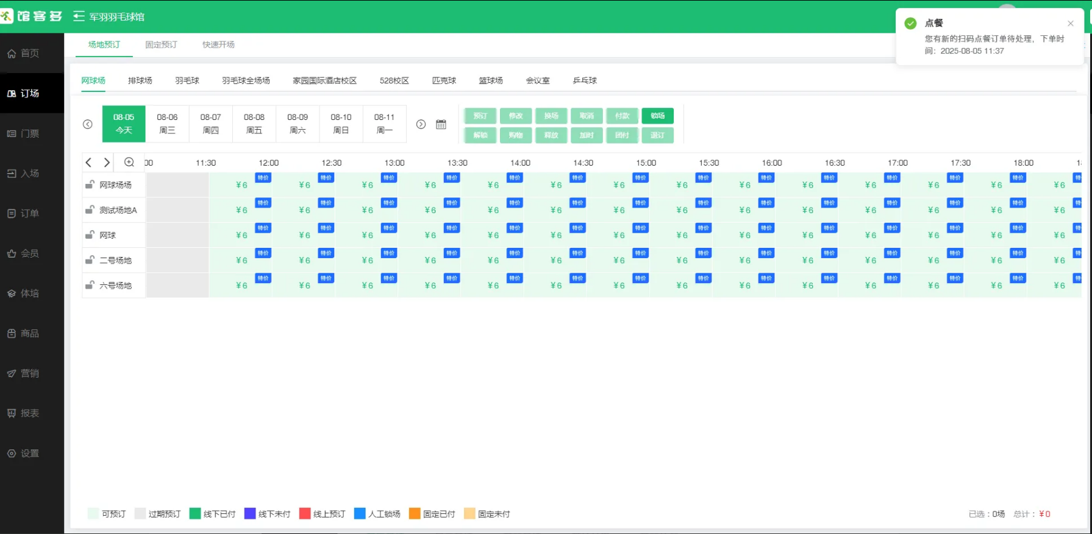Toggle lock for 网球 row
The width and height of the screenshot is (1092, 534).
click(x=90, y=234)
